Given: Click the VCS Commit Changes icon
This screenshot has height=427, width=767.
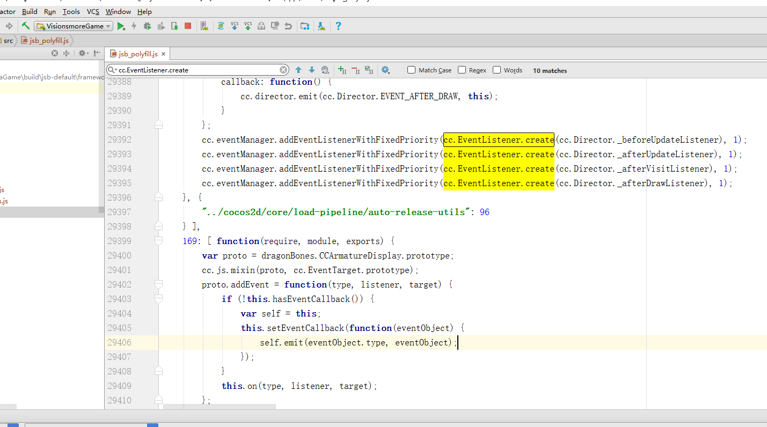Looking at the screenshot, I should (247, 26).
